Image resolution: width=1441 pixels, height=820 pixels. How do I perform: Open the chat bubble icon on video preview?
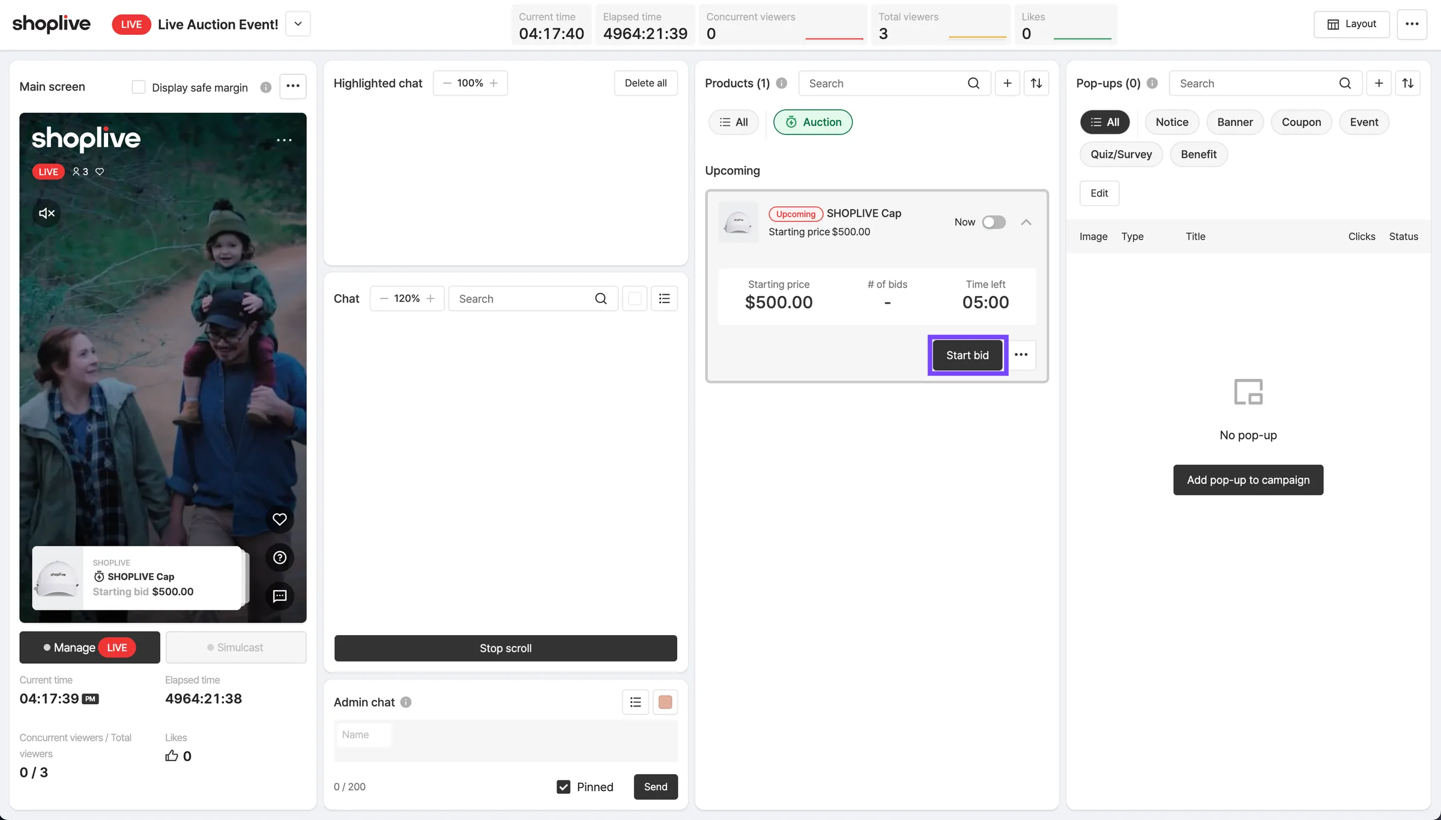pos(279,596)
